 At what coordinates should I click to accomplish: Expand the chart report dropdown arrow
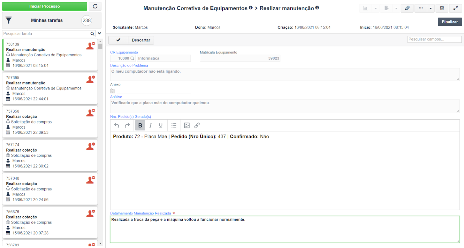(375, 8)
